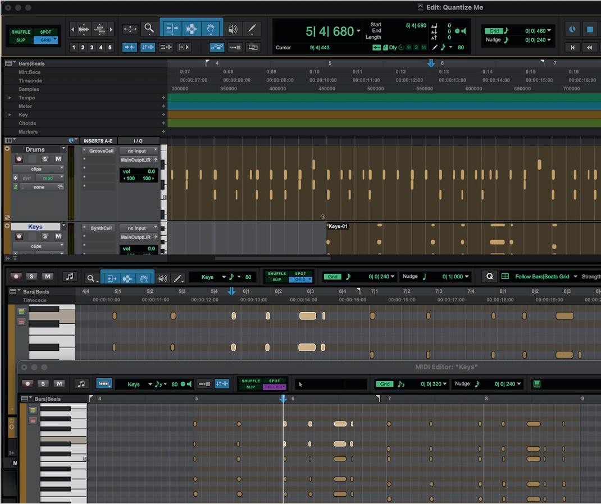This screenshot has height=504, width=601.
Task: Mute the Keys track in Edit window
Action: tap(58, 236)
